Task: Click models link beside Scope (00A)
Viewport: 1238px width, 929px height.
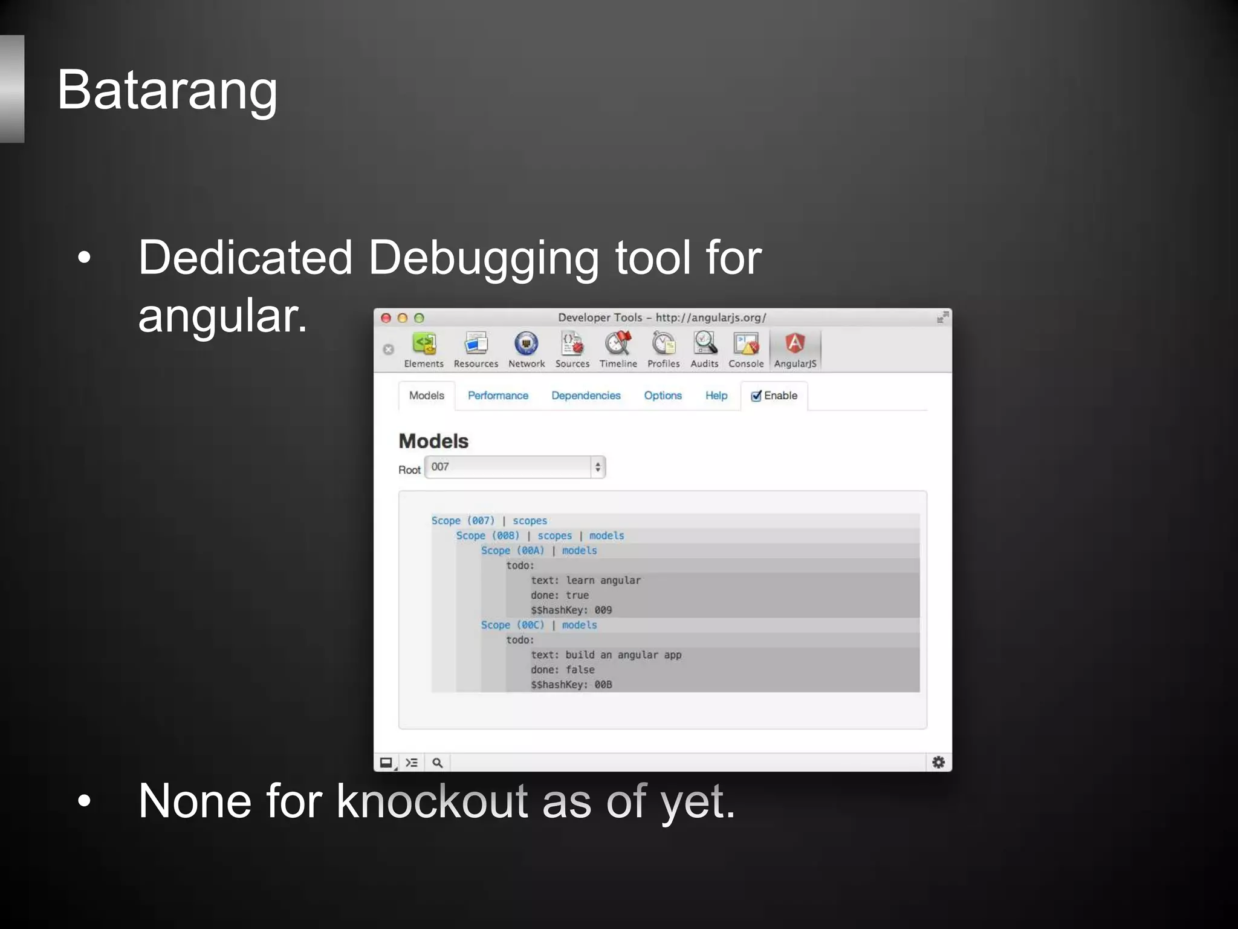Action: (x=580, y=550)
